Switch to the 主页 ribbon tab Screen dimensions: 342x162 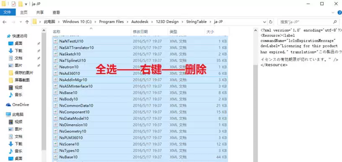[23, 13]
